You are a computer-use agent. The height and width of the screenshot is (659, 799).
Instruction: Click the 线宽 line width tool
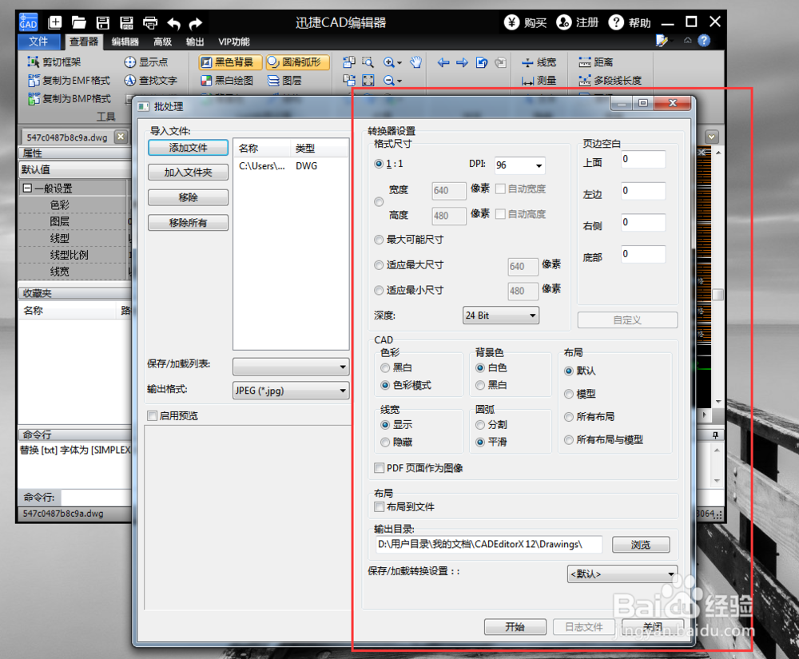(539, 62)
